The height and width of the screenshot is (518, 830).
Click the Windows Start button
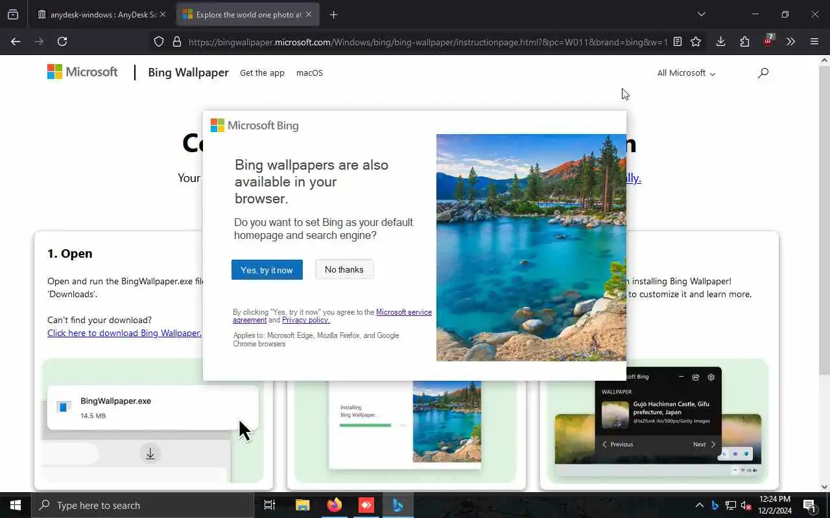(x=16, y=505)
